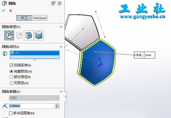Image resolution: width=171 pixels, height=118 pixels.
Task: Click the 半径 label in the callout
Action: [x=139, y=55]
